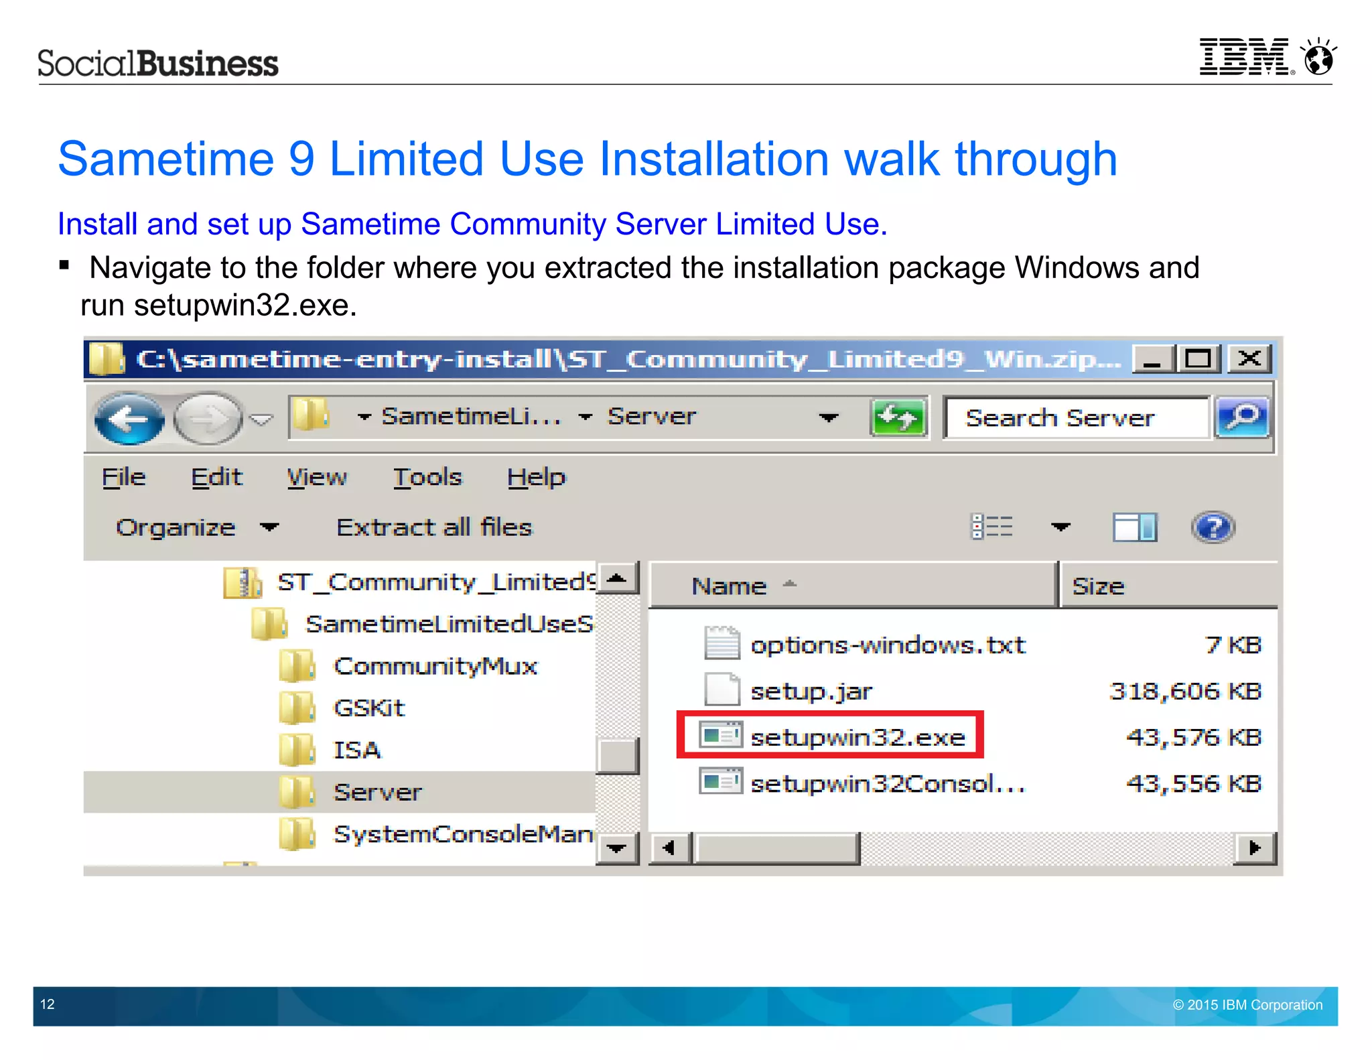Click the ST_Community zip archive icon

(243, 582)
